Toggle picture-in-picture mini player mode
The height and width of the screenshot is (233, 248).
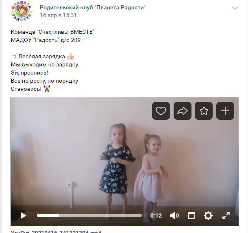coord(191,215)
